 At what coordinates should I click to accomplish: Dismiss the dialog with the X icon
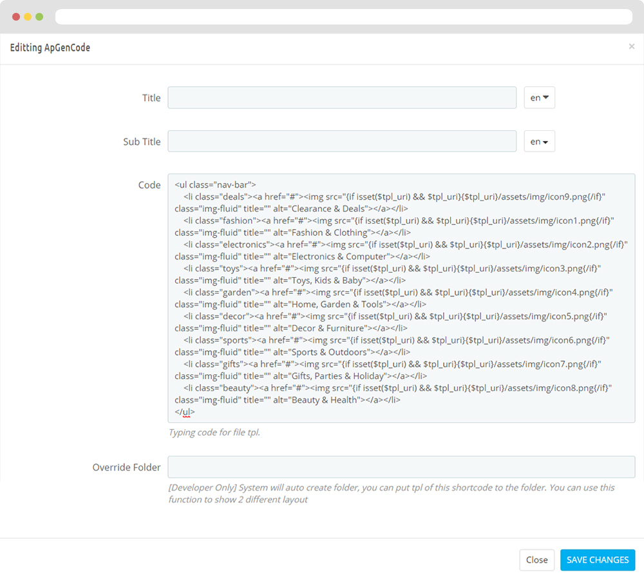click(x=632, y=46)
